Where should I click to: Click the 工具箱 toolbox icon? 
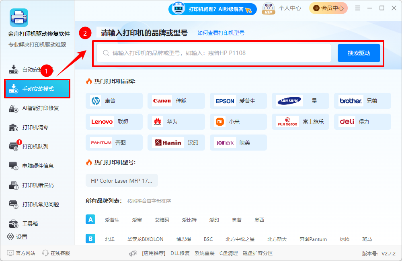click(x=13, y=223)
